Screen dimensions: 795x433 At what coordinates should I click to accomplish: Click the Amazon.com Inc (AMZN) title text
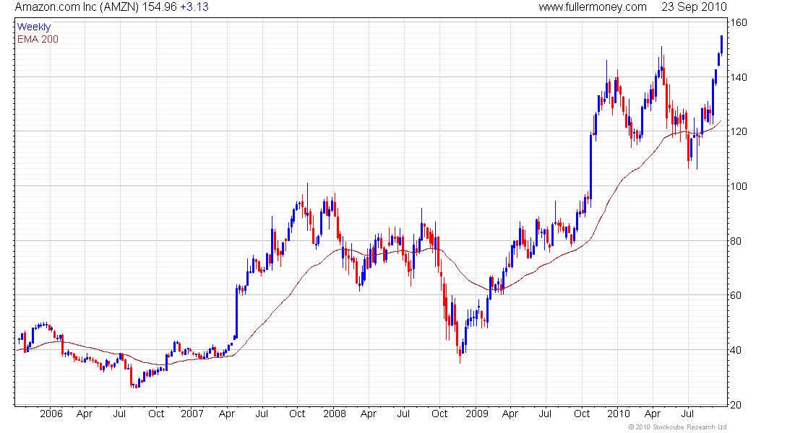77,7
